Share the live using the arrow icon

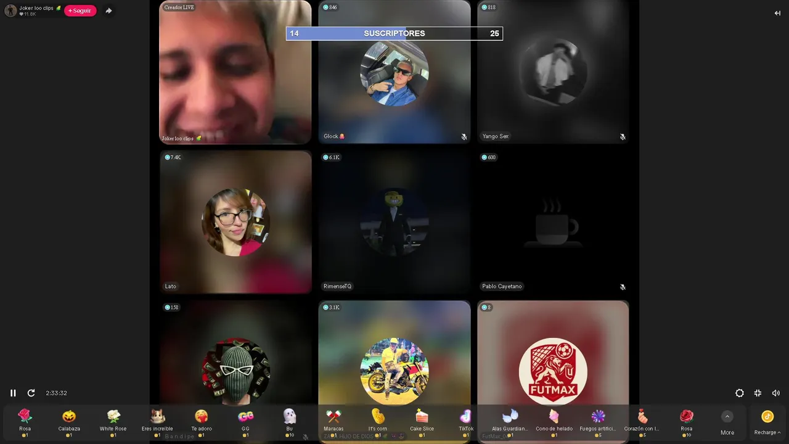point(108,10)
